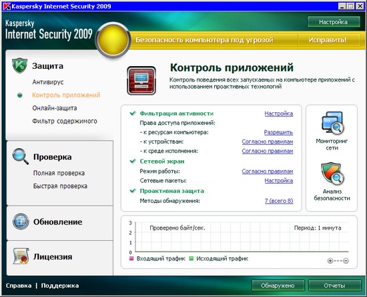This screenshot has height=297, width=367.
Task: Open Настройка link for Сетевые пакеты
Action: tap(279, 181)
